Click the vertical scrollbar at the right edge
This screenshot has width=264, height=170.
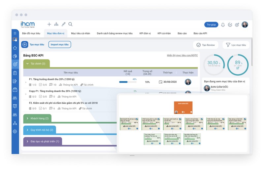[x=252, y=52]
